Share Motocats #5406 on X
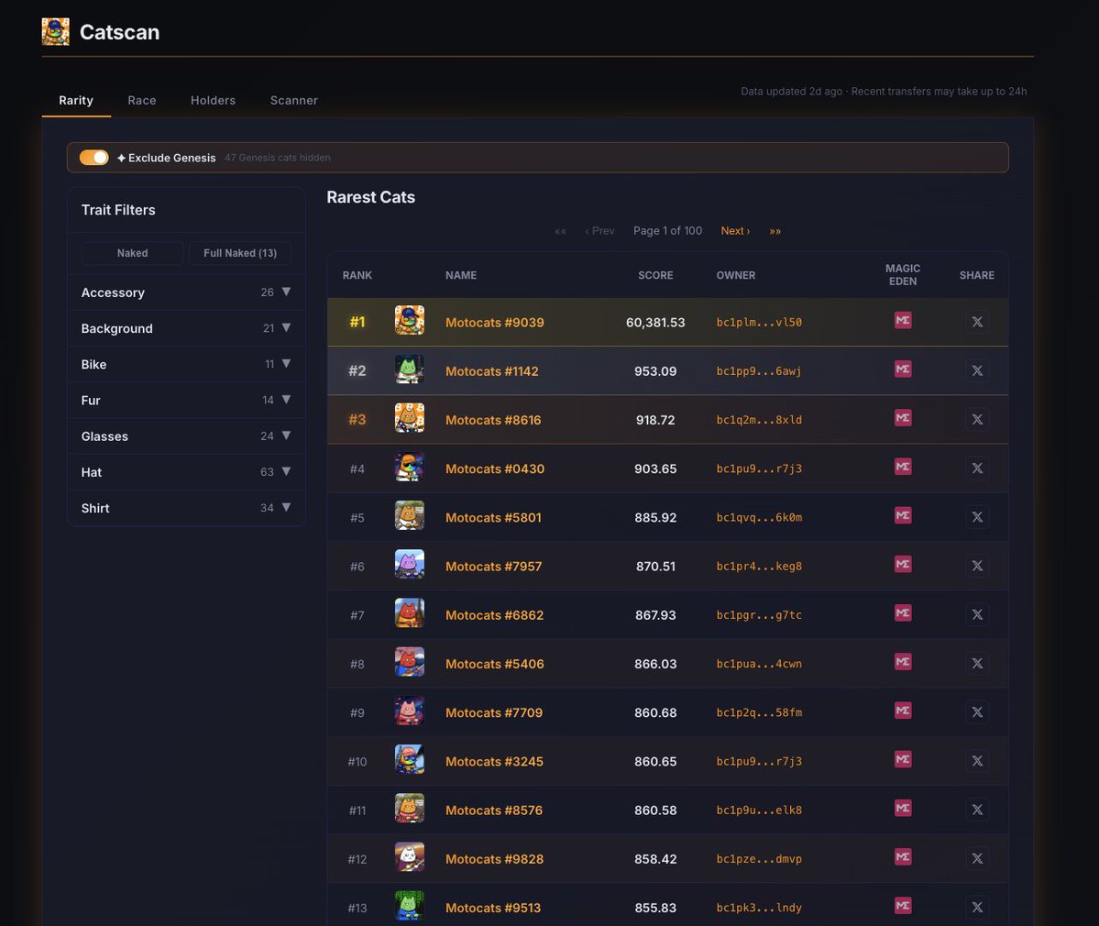Viewport: 1099px width, 926px height. tap(977, 663)
